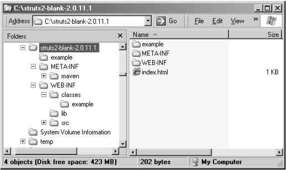This screenshot has height=170, width=286.
Task: Select WEB-INF in file list
Action: (x=154, y=63)
